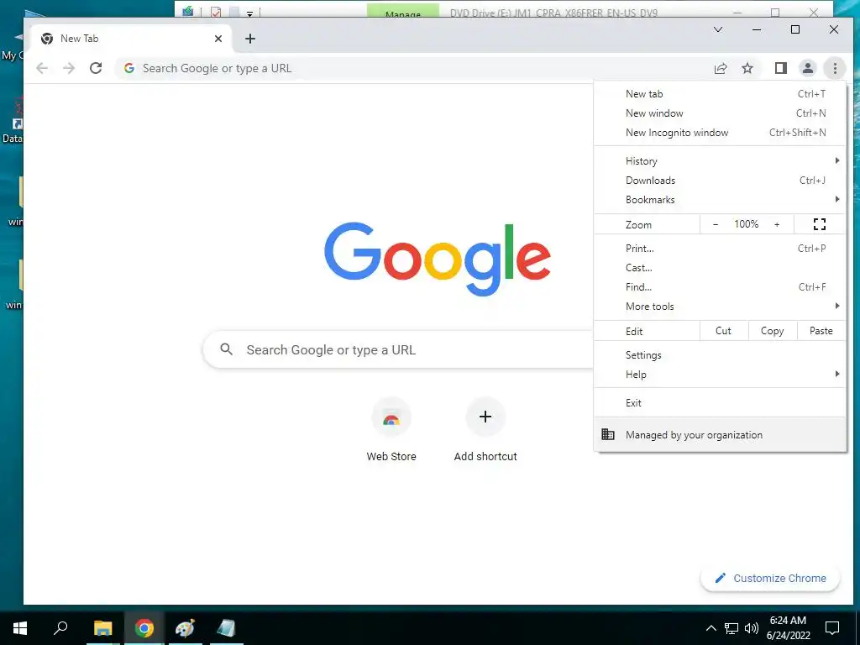The width and height of the screenshot is (860, 645).
Task: Click Cut in the Edit row
Action: pos(723,331)
